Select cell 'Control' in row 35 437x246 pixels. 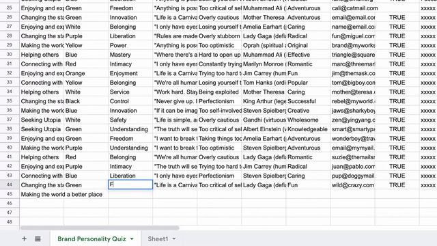pyautogui.click(x=130, y=101)
